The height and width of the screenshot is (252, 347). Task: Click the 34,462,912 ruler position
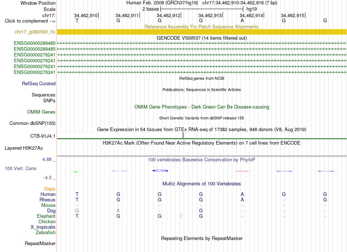[x=169, y=15]
